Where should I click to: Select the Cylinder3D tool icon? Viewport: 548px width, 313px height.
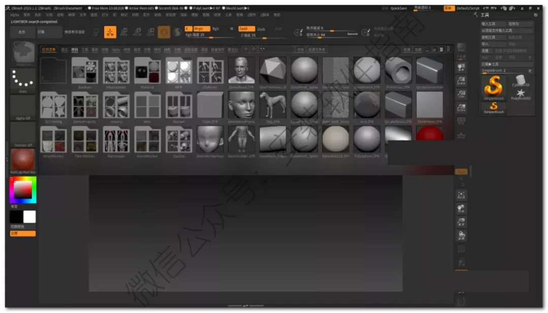coord(521,81)
